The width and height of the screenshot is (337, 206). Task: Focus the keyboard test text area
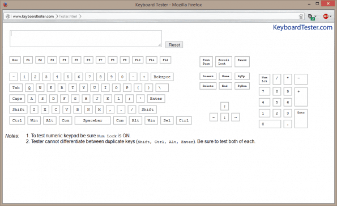pos(86,39)
